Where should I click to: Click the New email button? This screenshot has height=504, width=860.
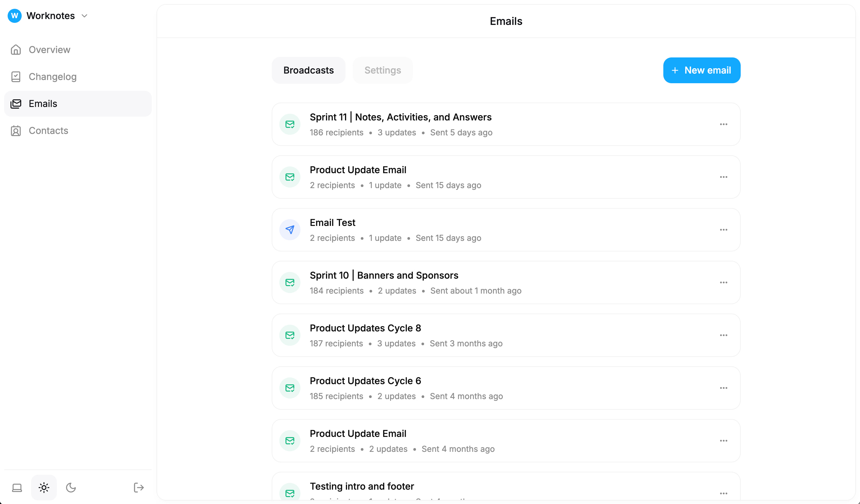[x=702, y=70]
